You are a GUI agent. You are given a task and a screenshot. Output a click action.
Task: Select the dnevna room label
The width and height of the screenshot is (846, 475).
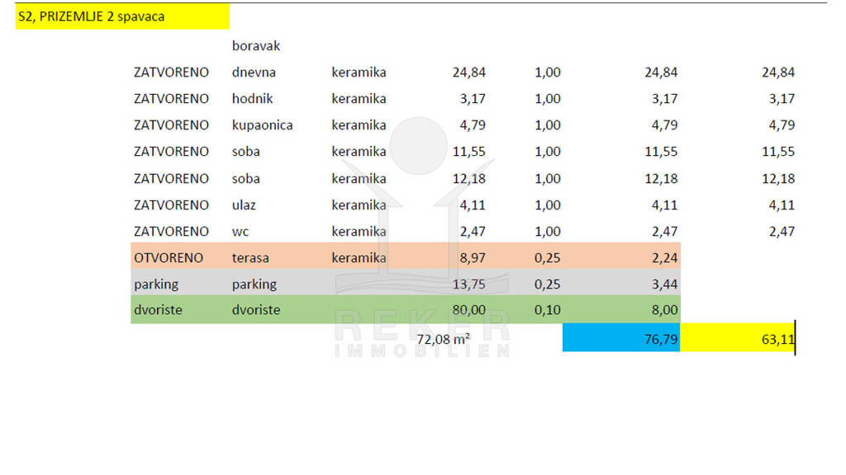254,73
